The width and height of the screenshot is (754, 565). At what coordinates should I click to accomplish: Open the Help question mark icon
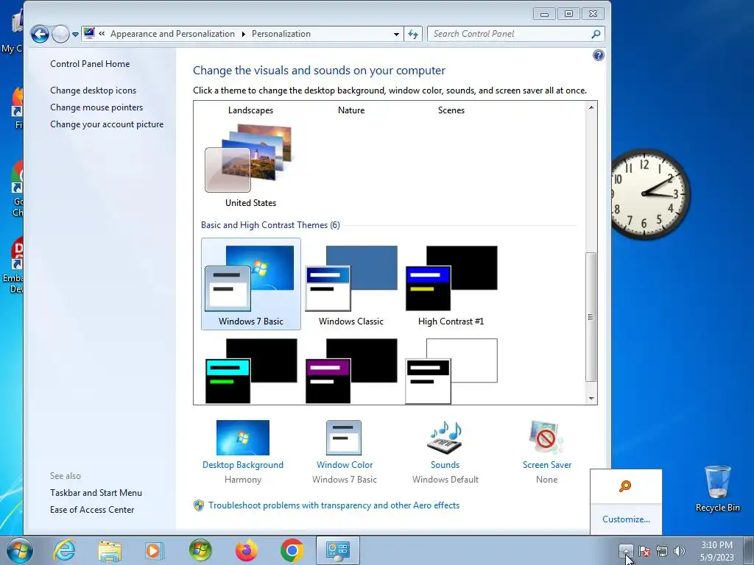598,55
